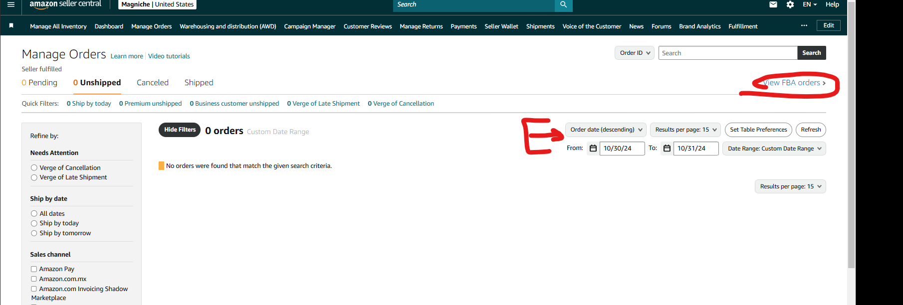The height and width of the screenshot is (305, 903).
Task: Open the From date calendar icon
Action: tap(593, 149)
